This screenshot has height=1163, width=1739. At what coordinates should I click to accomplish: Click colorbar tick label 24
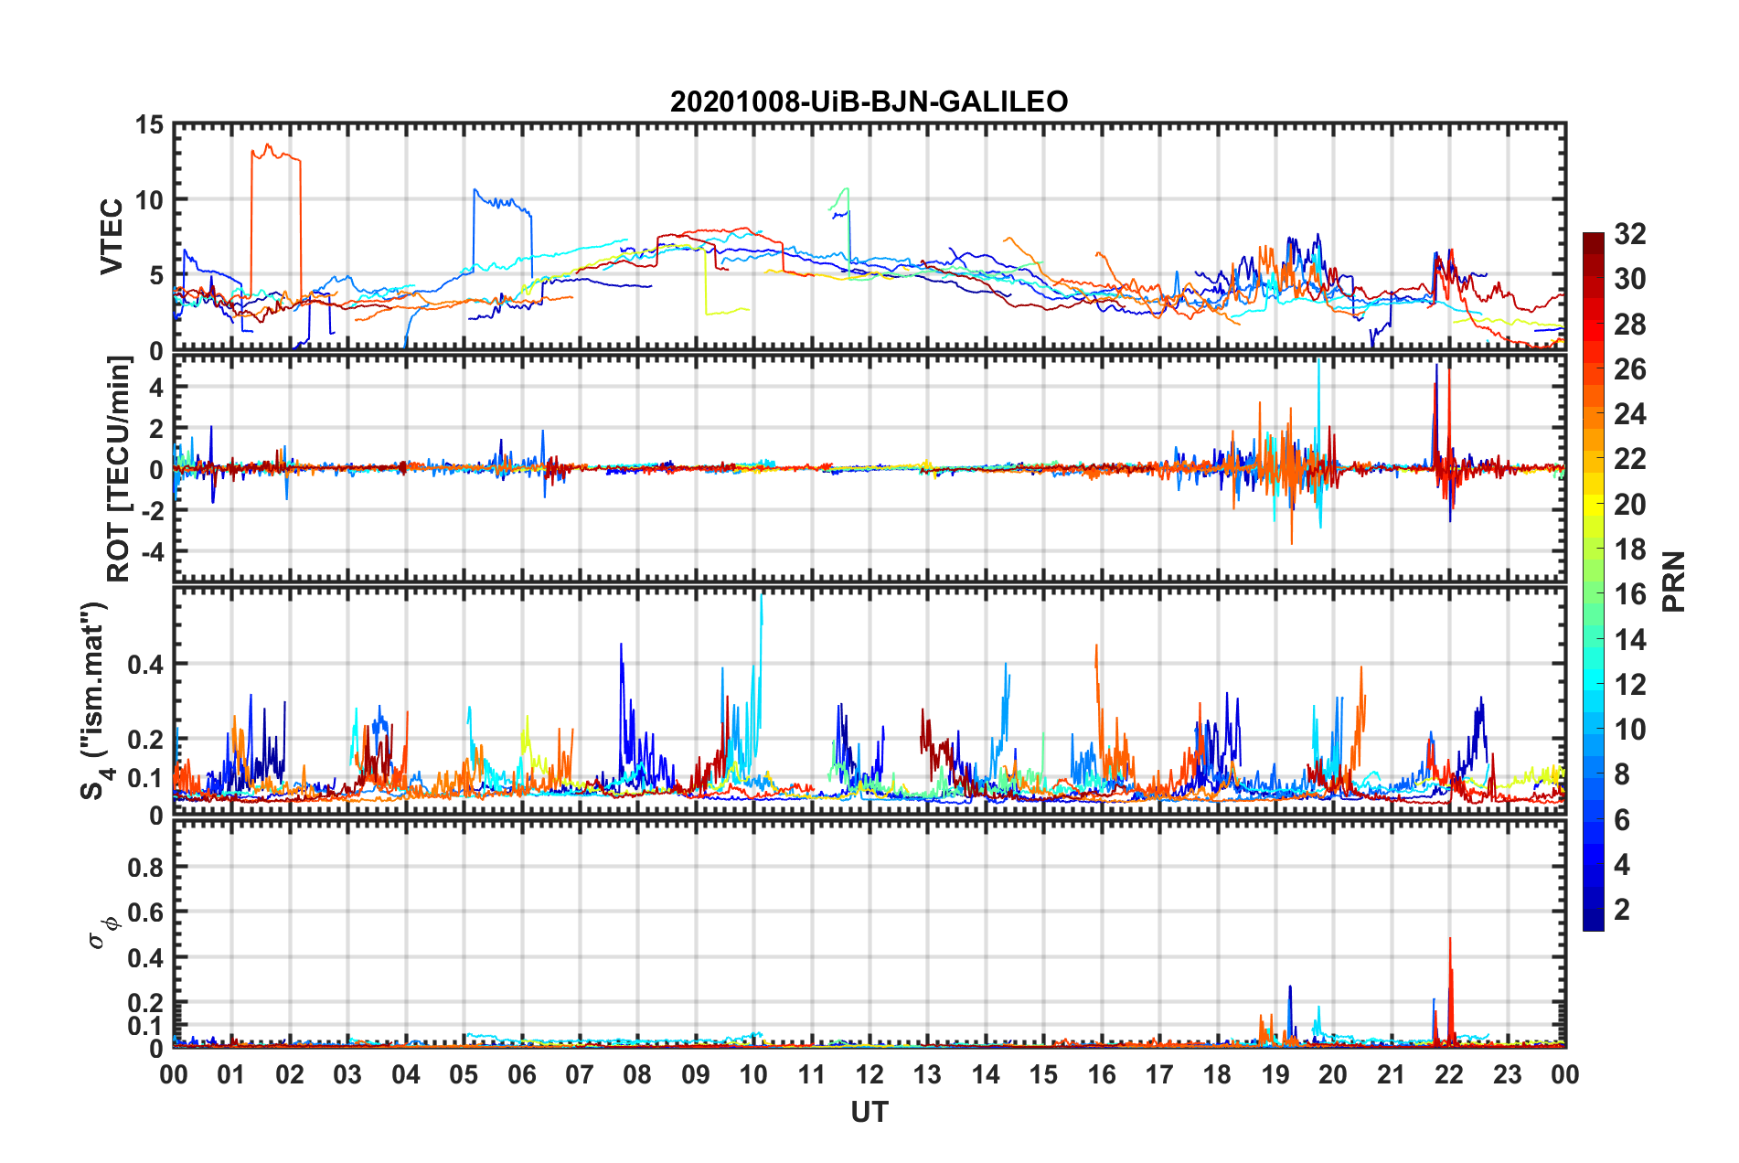[x=1629, y=414]
